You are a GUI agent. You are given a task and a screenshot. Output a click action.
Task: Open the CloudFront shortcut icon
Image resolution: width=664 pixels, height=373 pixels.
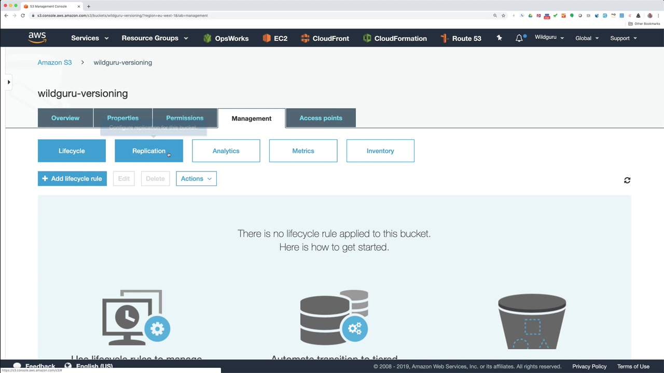point(305,38)
